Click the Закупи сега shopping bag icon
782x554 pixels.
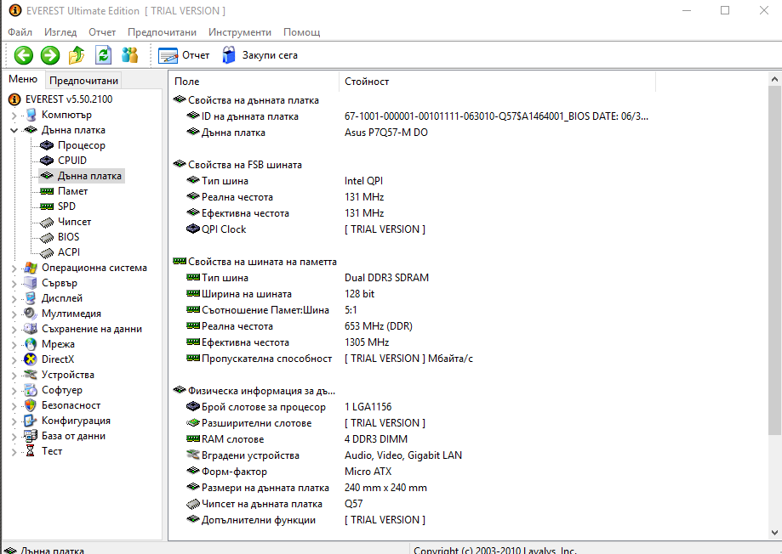229,55
